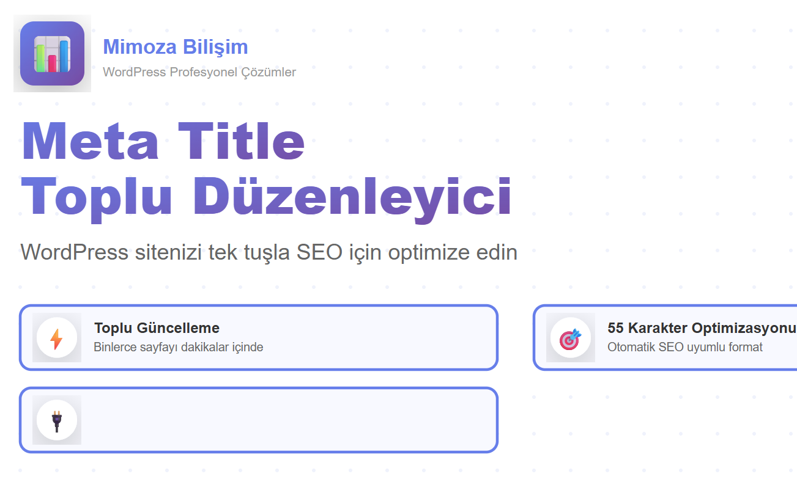
Task: Click the bar-chart graphic inside the logo
Action: click(52, 55)
